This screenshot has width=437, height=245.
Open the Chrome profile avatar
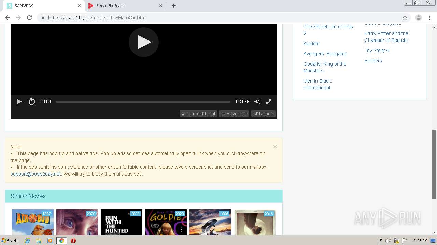point(419,18)
